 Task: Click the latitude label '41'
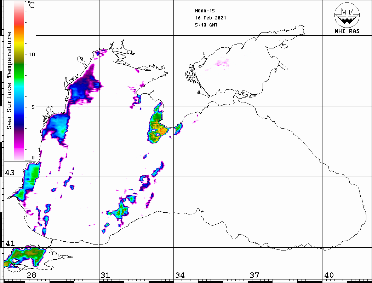[x=10, y=243]
